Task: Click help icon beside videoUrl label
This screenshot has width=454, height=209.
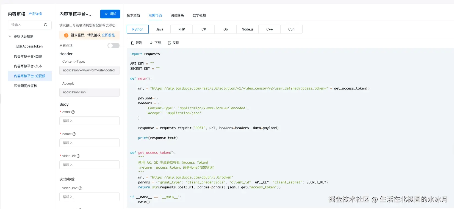Action: [x=78, y=156]
